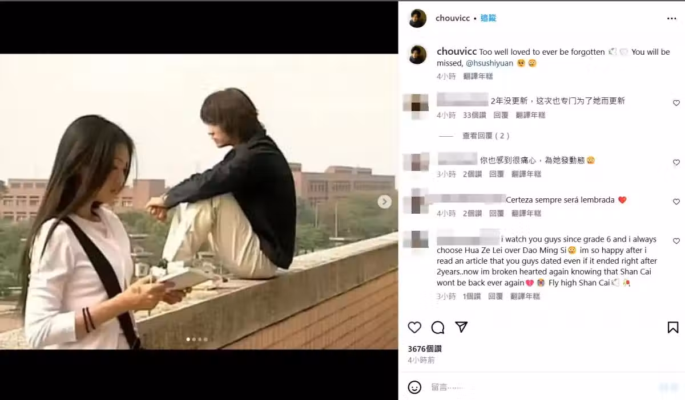Open the three-dot more options menu
Viewport: 685px width, 400px height.
coord(671,18)
